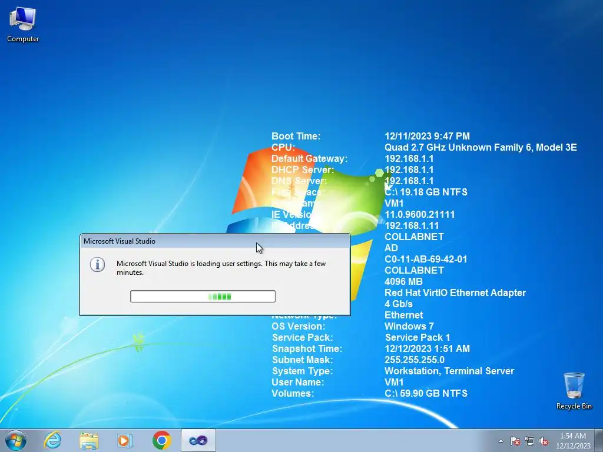Select Visual Studio taskbar button

click(198, 440)
